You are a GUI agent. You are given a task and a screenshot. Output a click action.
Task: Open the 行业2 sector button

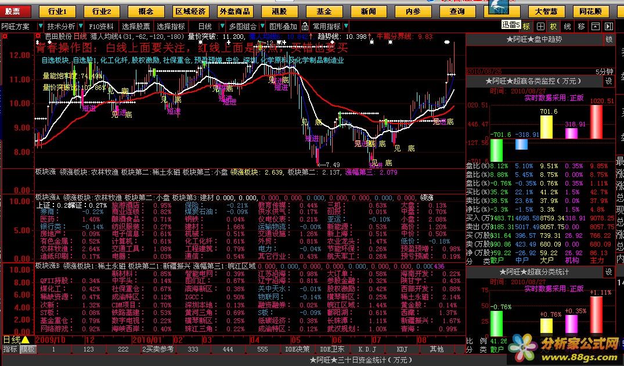point(102,11)
